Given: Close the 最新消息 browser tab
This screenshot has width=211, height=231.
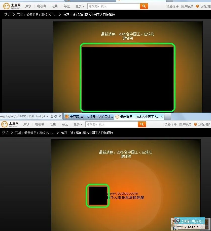Looking at the screenshot, I should tap(162, 116).
